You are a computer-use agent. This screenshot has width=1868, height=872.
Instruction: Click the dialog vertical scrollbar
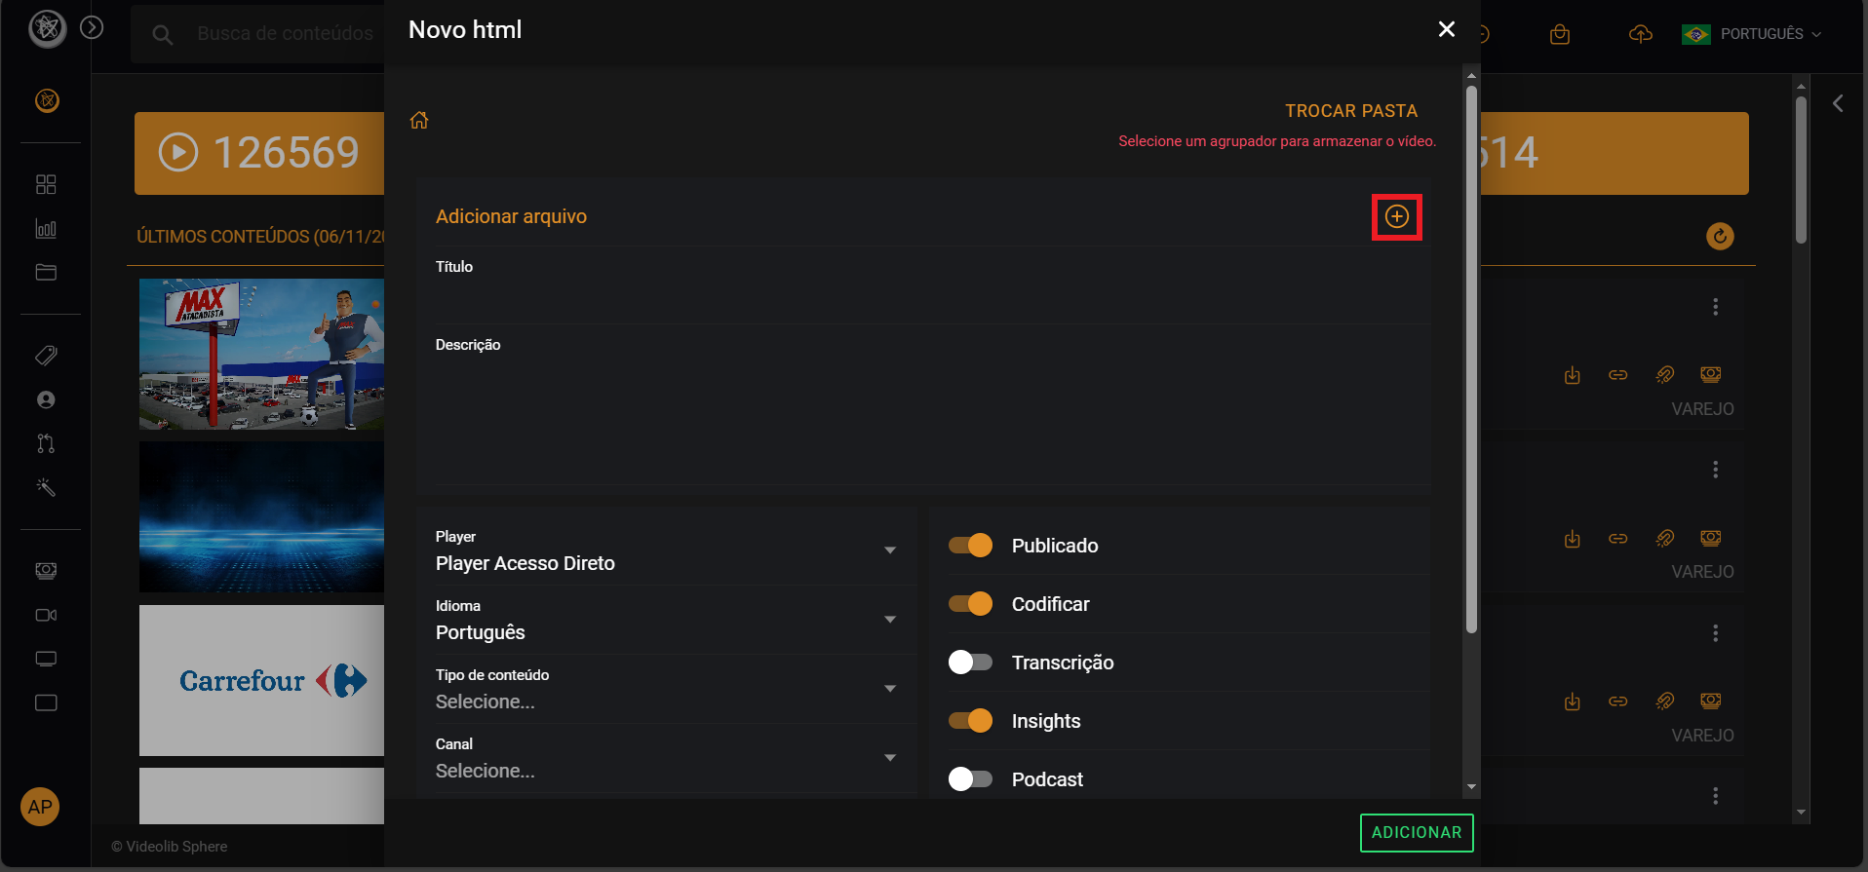1471,360
